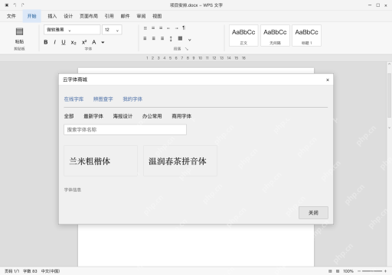Click the shading/borders icon

pos(180,38)
